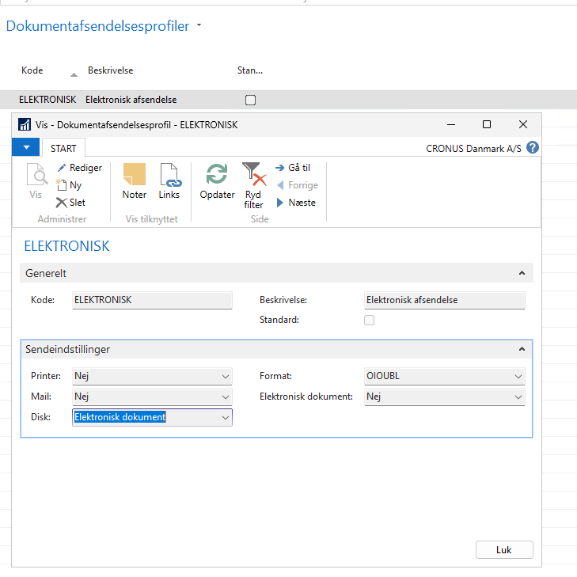Toggle Standard checkbox in Generelt section

(369, 321)
